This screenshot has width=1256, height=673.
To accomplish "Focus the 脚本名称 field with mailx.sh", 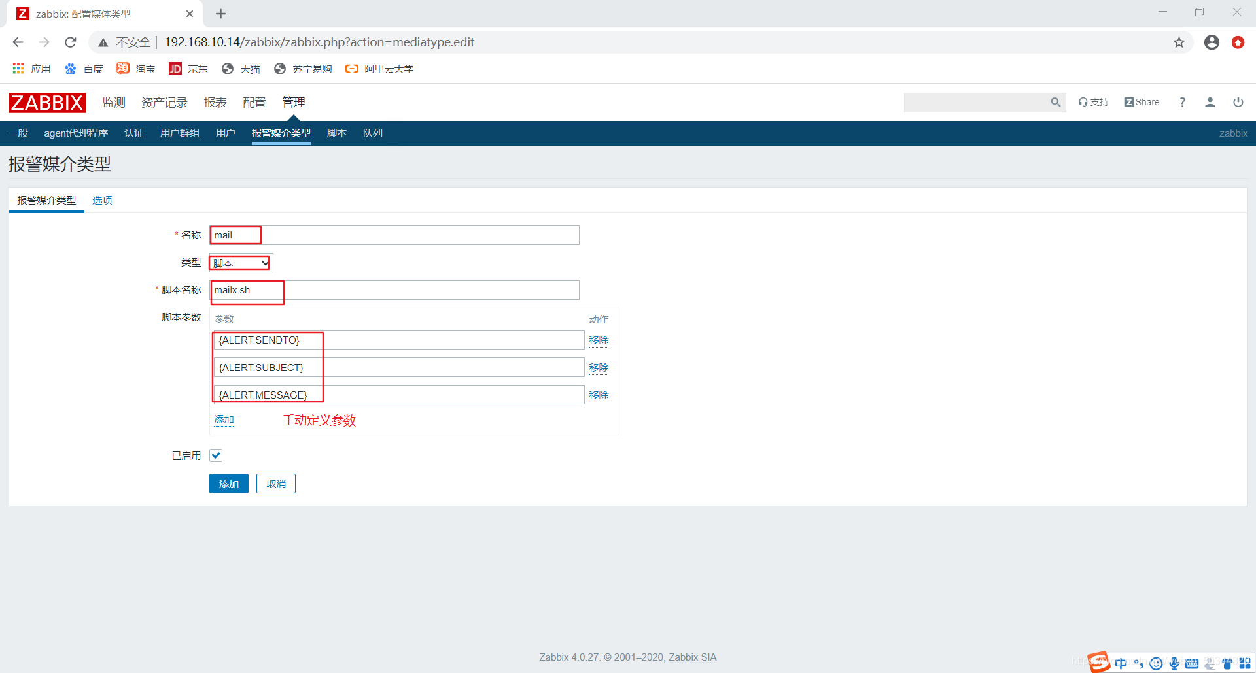I will click(394, 290).
